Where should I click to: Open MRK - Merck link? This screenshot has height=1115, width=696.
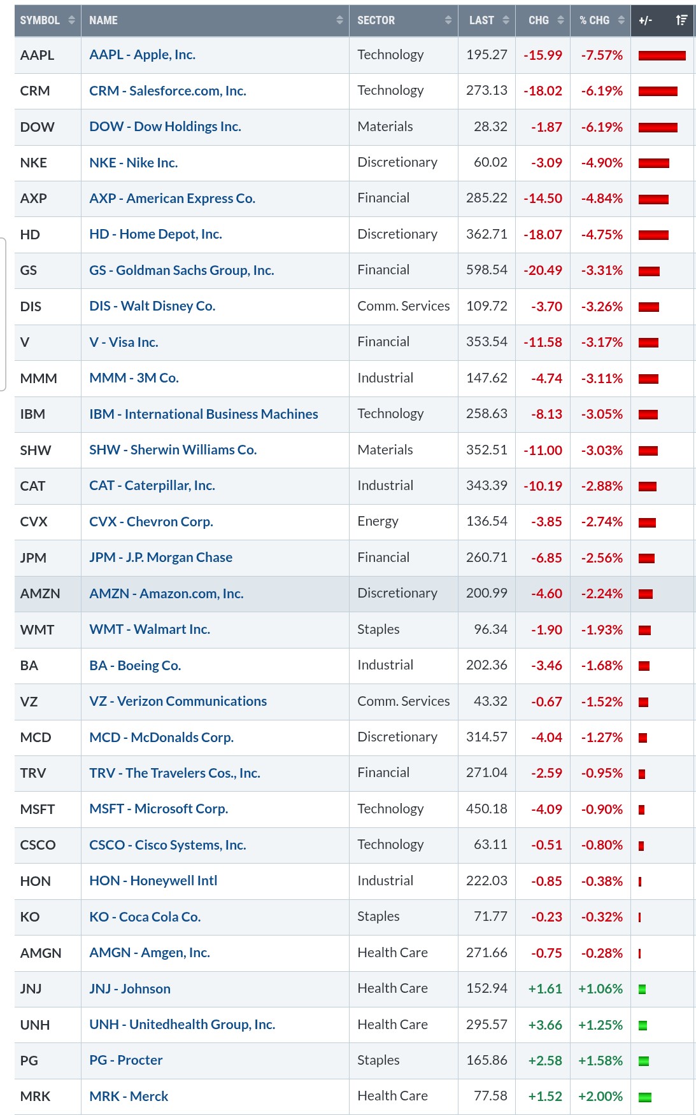click(x=129, y=1097)
